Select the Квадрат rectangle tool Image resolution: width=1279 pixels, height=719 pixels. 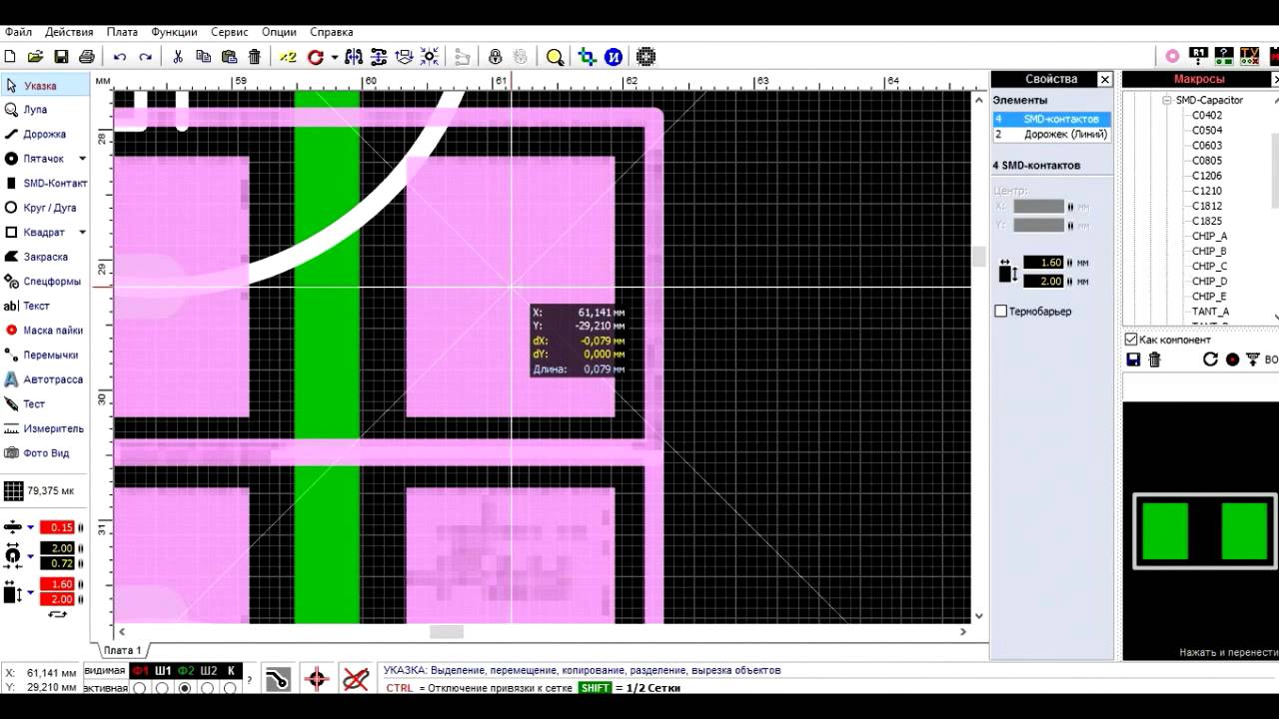coord(38,233)
